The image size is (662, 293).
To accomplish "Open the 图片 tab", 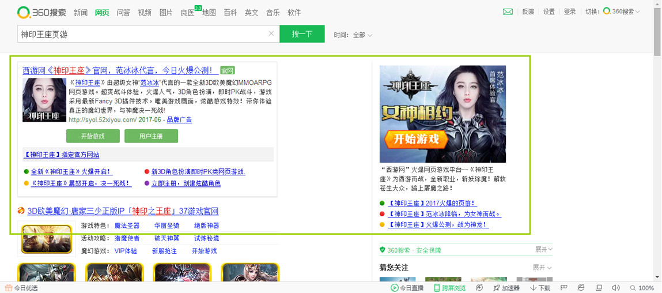I will [166, 12].
